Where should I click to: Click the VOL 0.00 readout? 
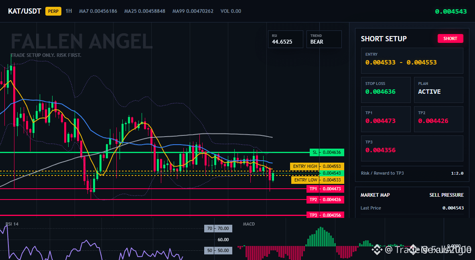(231, 11)
